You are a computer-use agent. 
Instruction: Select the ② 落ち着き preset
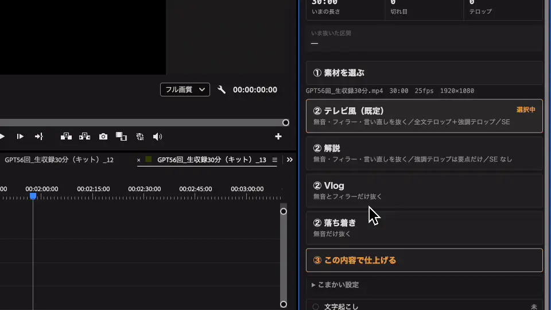click(x=425, y=228)
